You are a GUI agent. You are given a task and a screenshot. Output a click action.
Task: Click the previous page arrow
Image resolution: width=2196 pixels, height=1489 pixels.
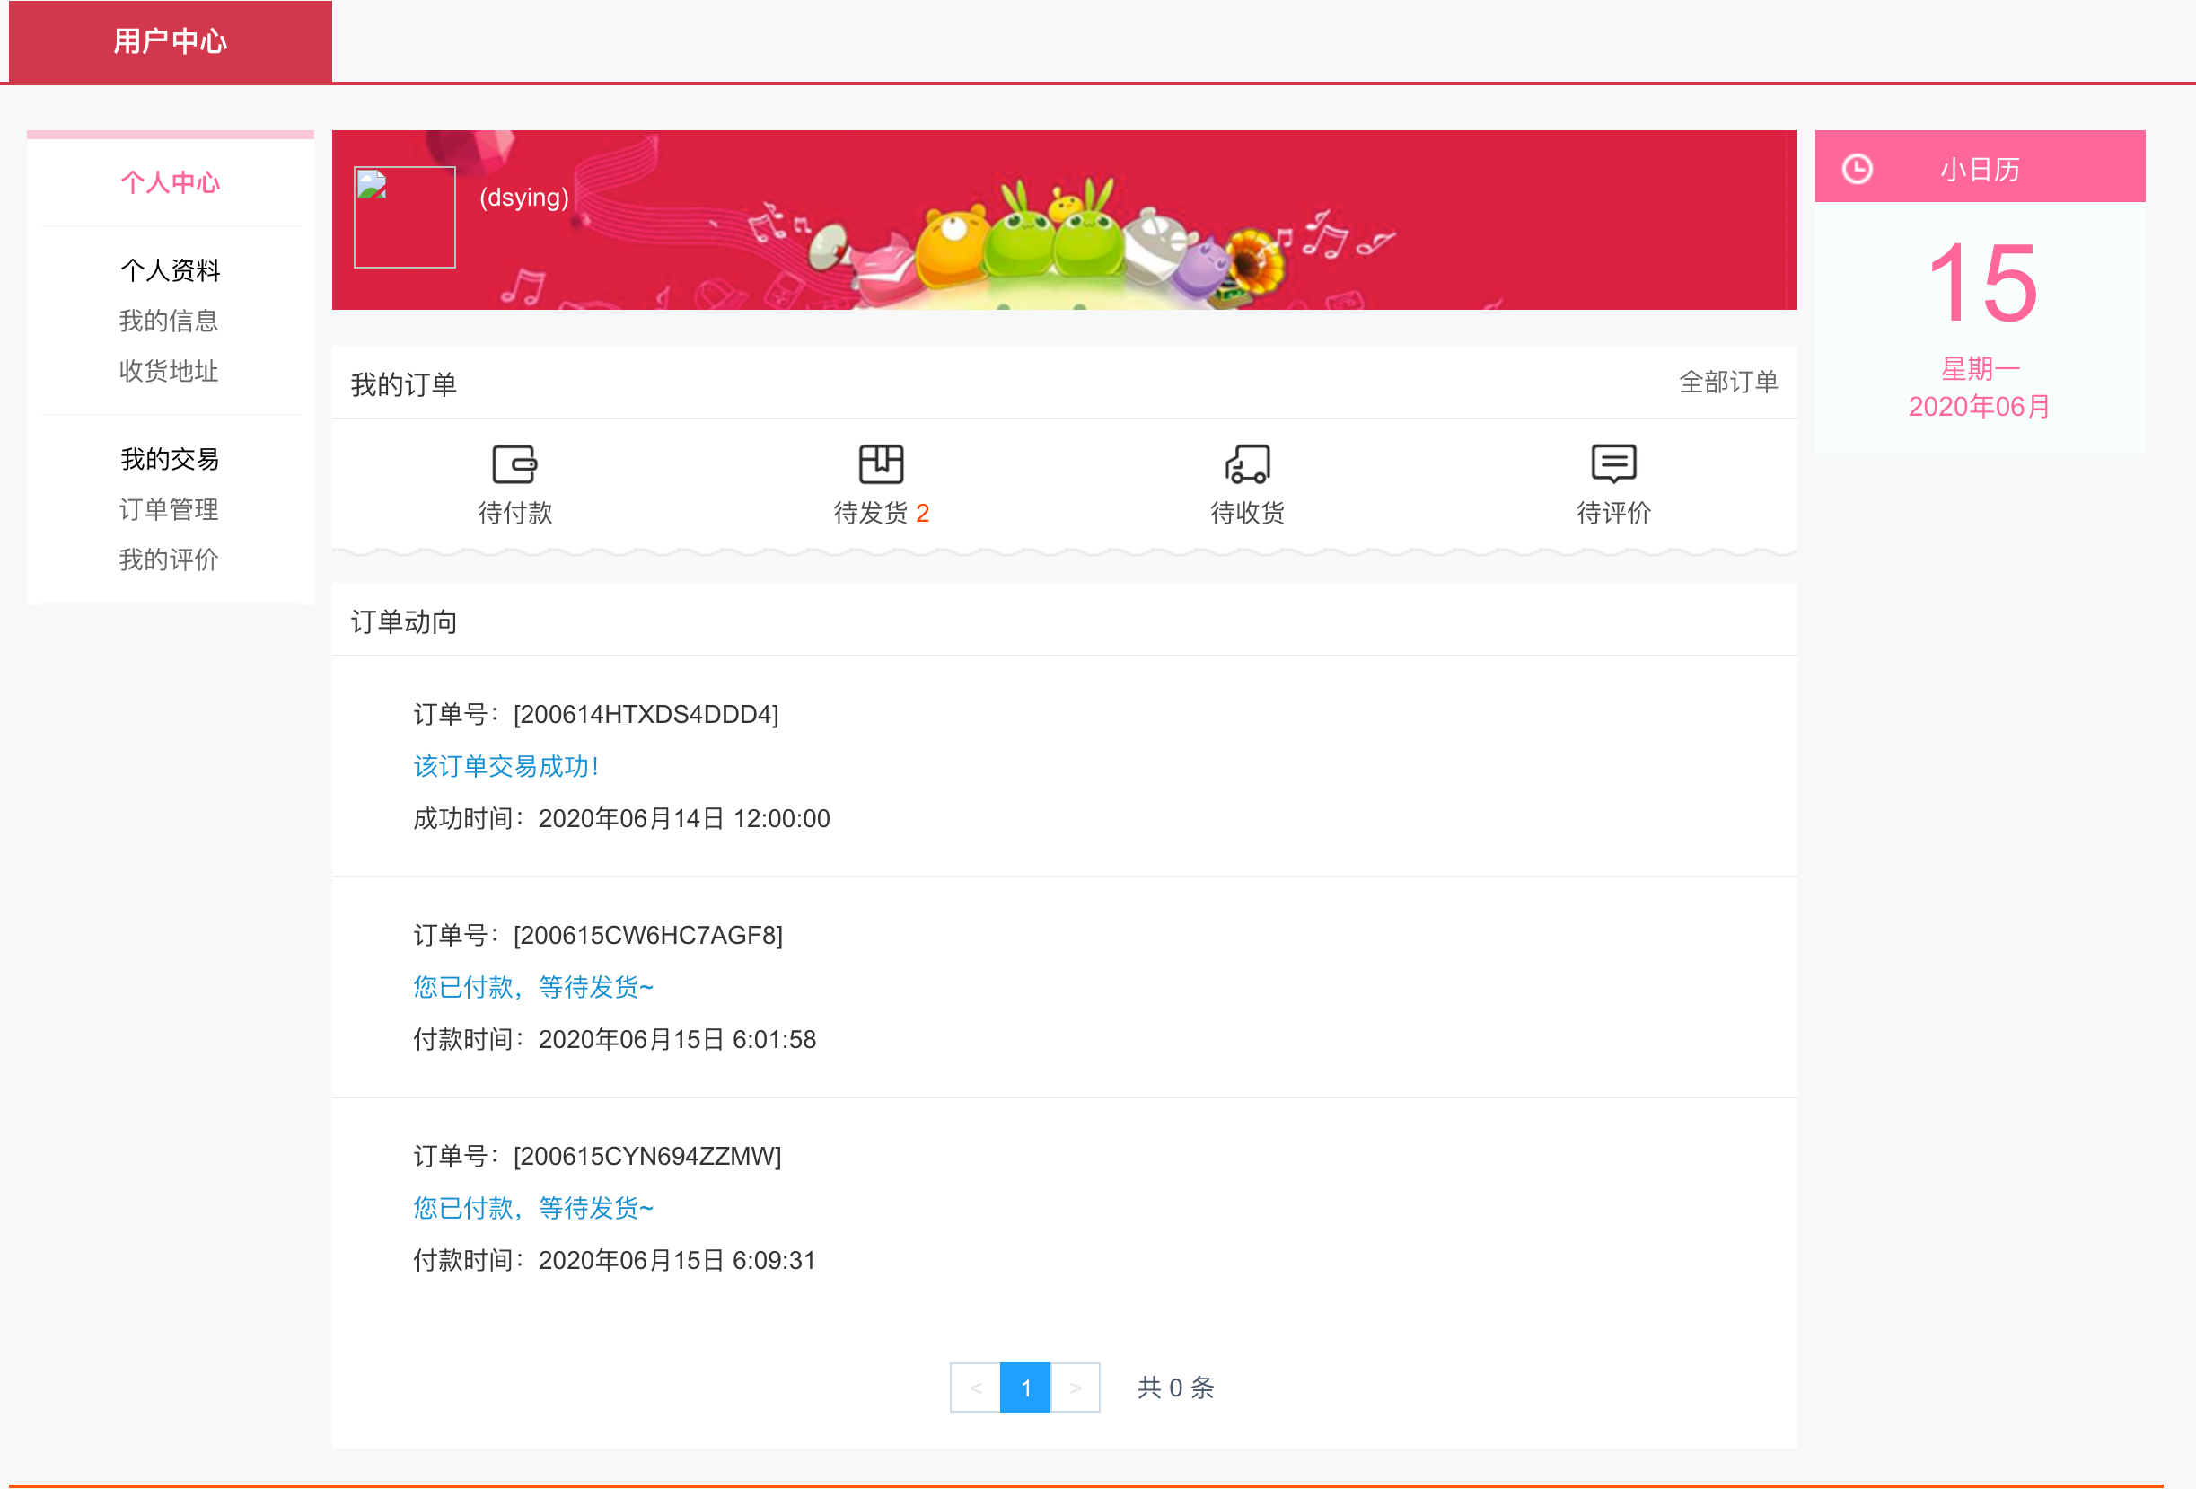point(975,1388)
